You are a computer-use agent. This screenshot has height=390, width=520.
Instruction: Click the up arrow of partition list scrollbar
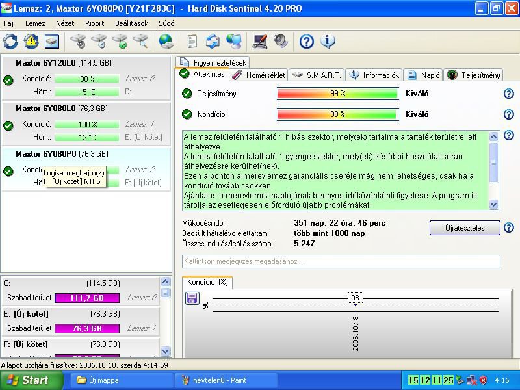tap(165, 282)
